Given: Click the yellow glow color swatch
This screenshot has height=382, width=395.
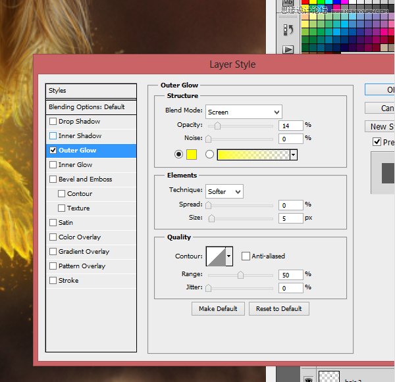Looking at the screenshot, I should point(192,155).
